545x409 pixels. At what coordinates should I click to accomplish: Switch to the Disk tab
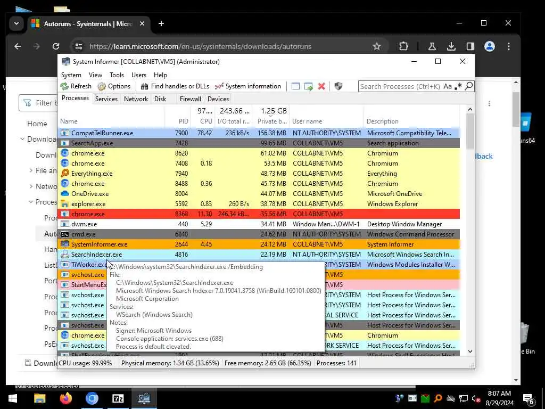click(160, 99)
